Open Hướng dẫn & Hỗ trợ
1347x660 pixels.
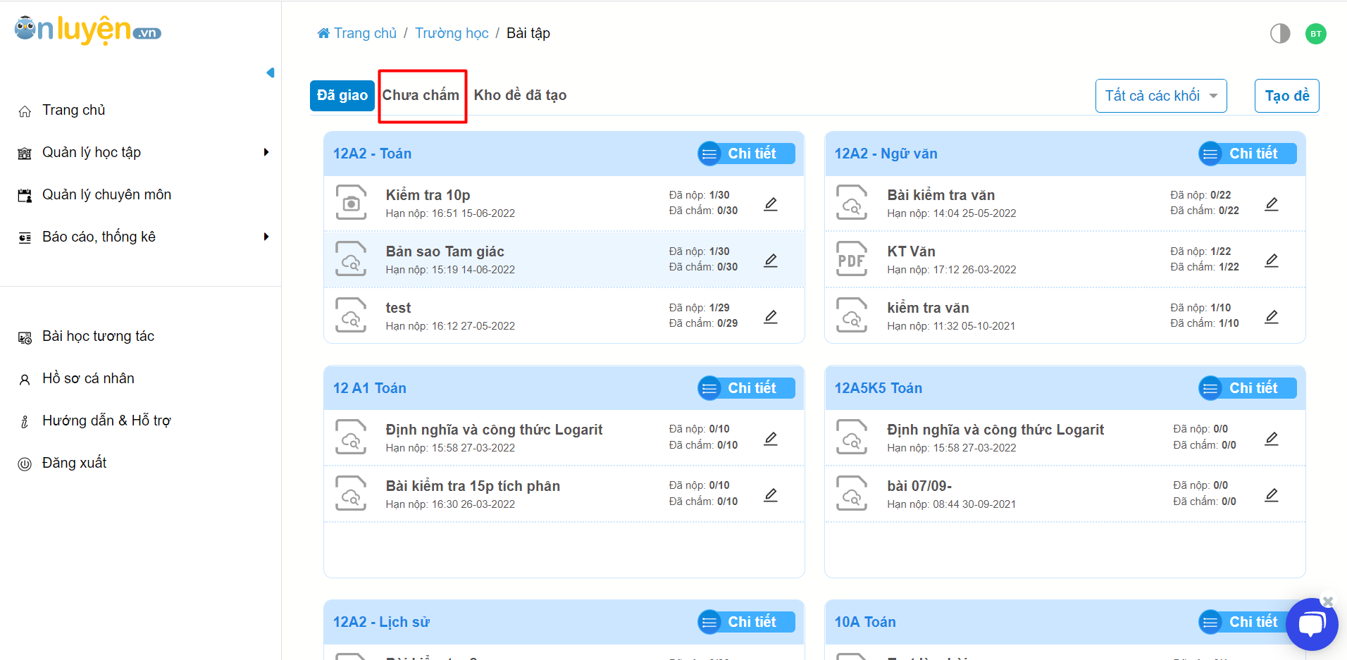[106, 421]
